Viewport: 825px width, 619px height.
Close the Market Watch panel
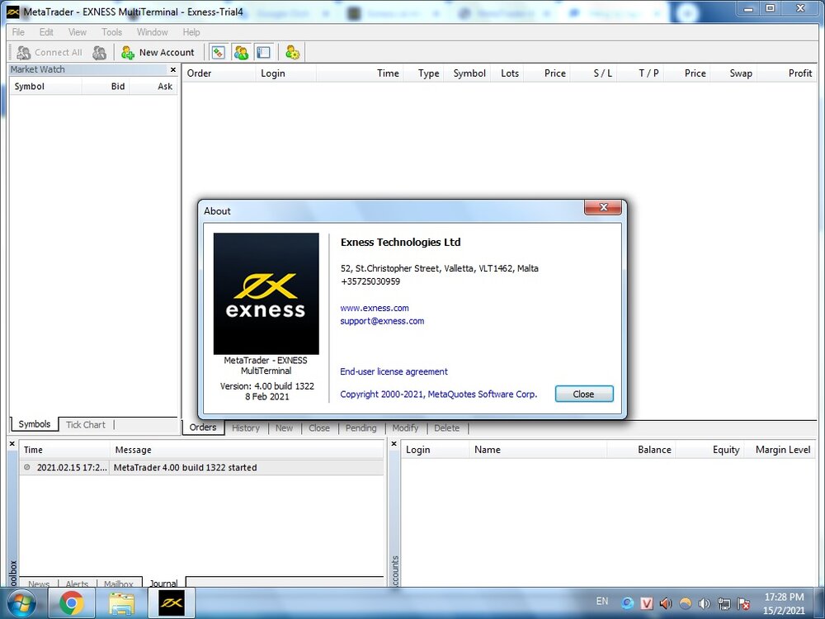(x=173, y=69)
